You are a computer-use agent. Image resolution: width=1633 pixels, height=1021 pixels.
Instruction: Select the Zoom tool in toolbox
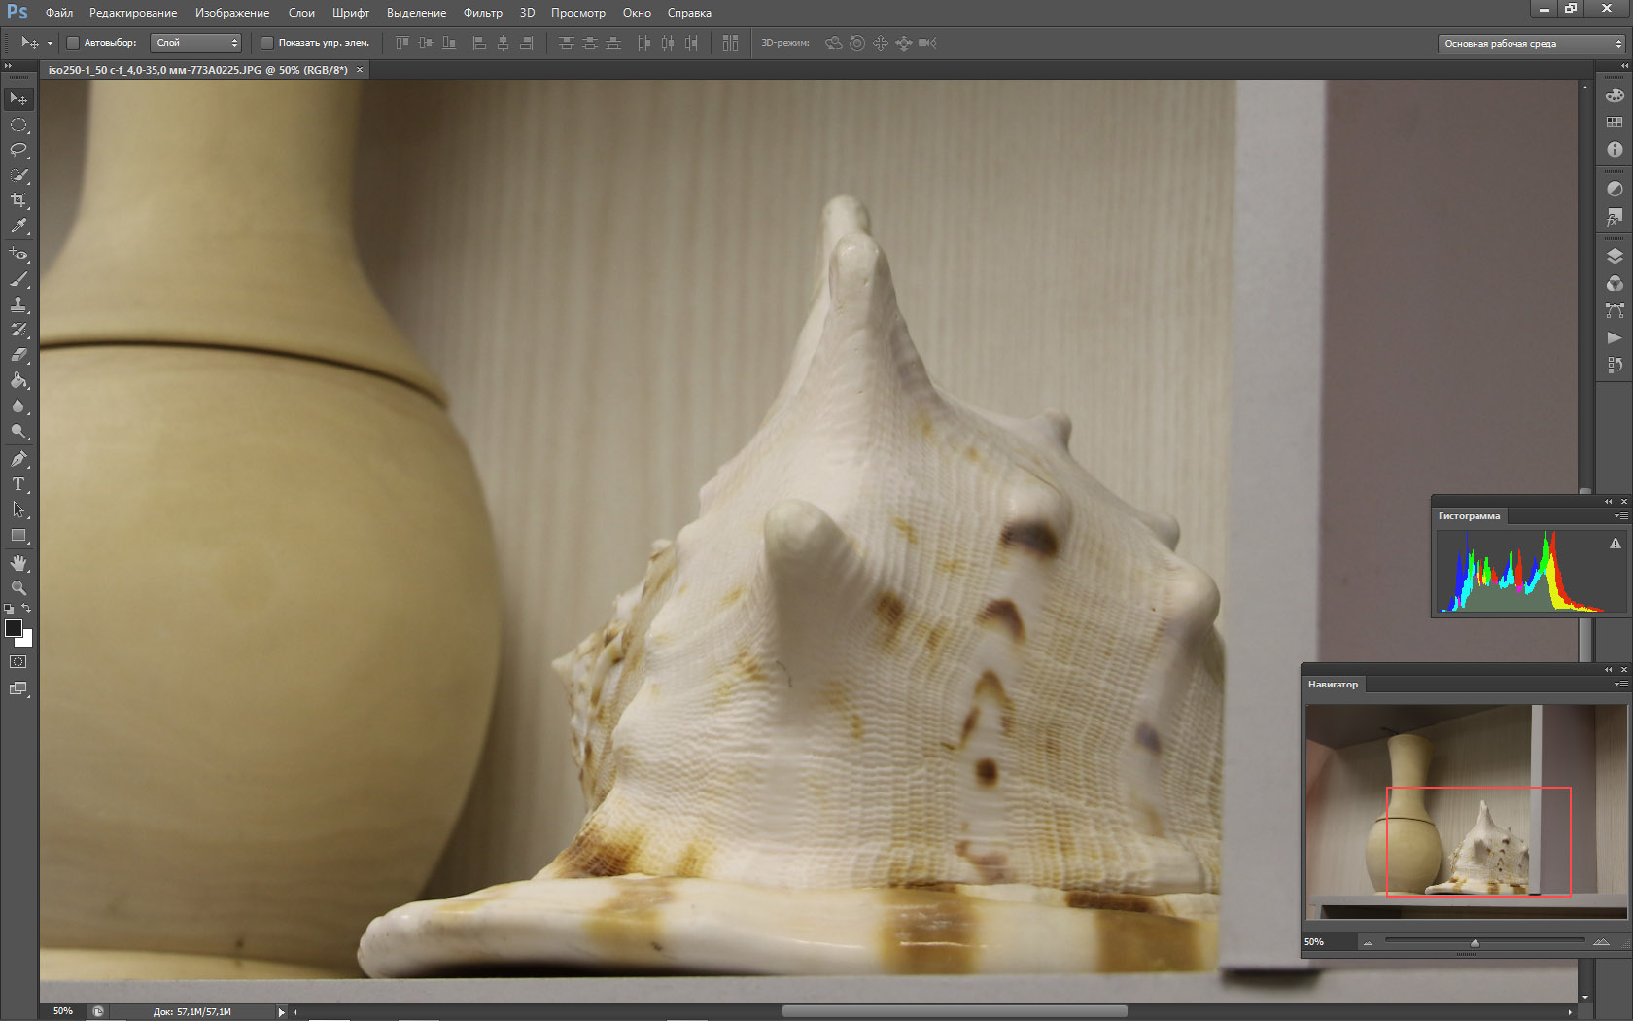(x=18, y=588)
